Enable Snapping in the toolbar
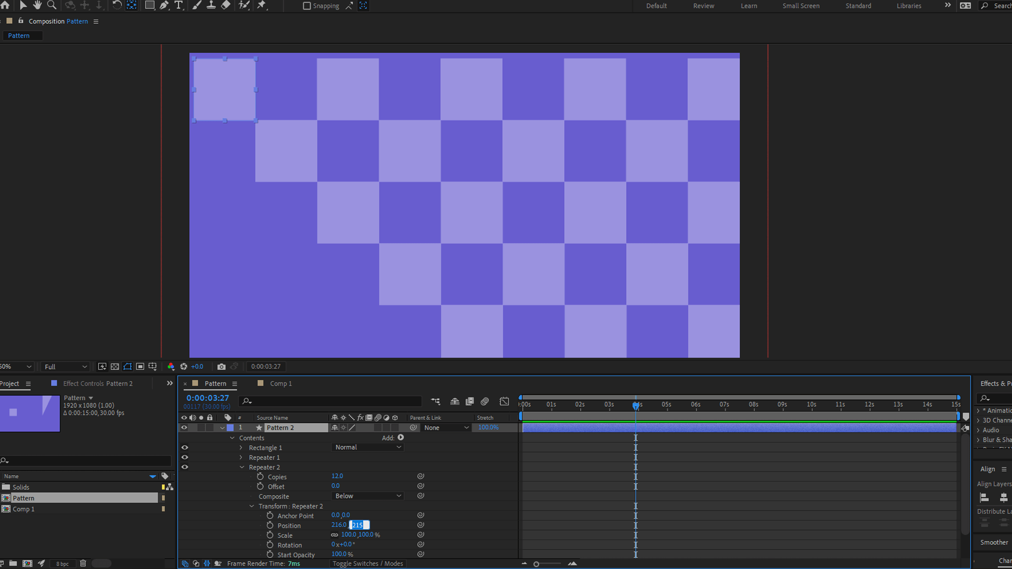This screenshot has height=569, width=1012. [307, 6]
